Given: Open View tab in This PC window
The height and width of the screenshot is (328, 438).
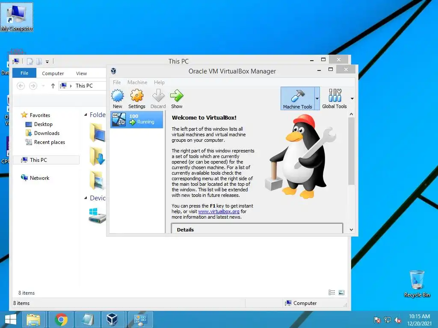Looking at the screenshot, I should 81,73.
